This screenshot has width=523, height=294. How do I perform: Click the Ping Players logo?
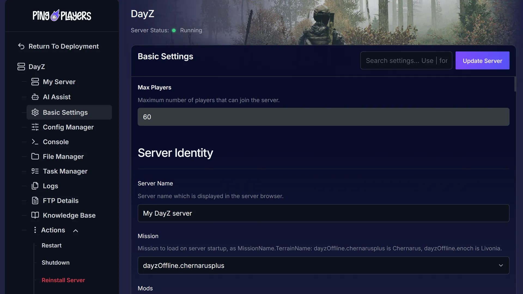tap(62, 16)
